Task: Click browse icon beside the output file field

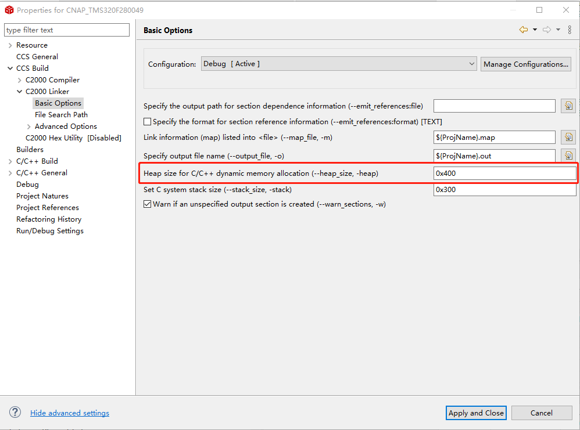Action: tap(568, 156)
